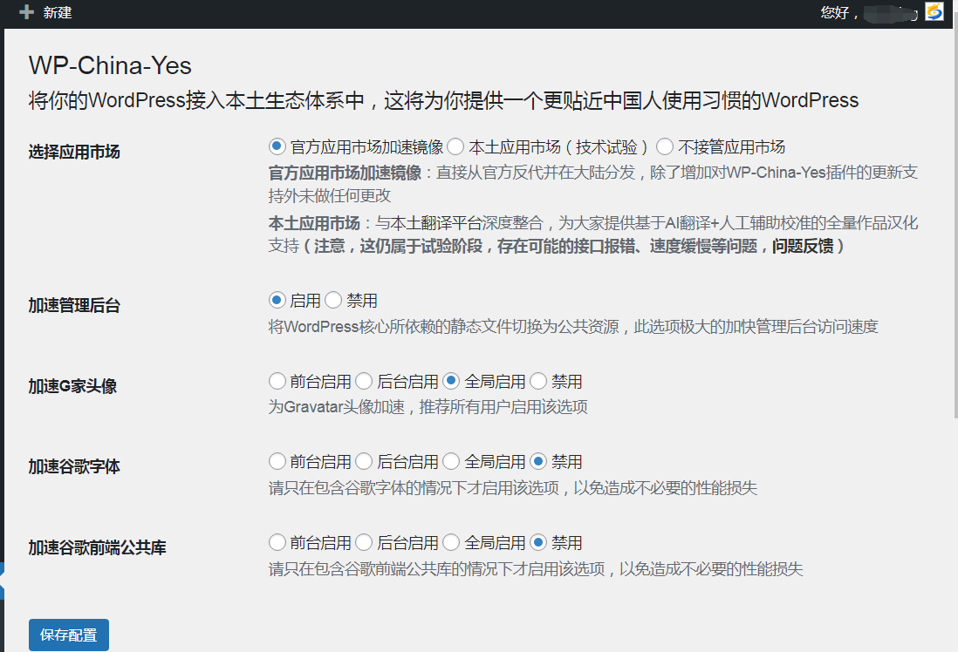The image size is (958, 652).
Task: Select 不接管应用市场 radio option
Action: (x=665, y=146)
